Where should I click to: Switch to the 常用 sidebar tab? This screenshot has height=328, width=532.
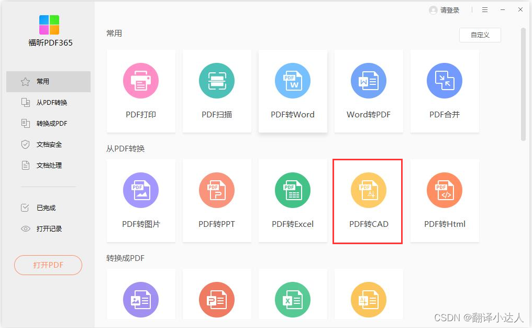tap(49, 82)
